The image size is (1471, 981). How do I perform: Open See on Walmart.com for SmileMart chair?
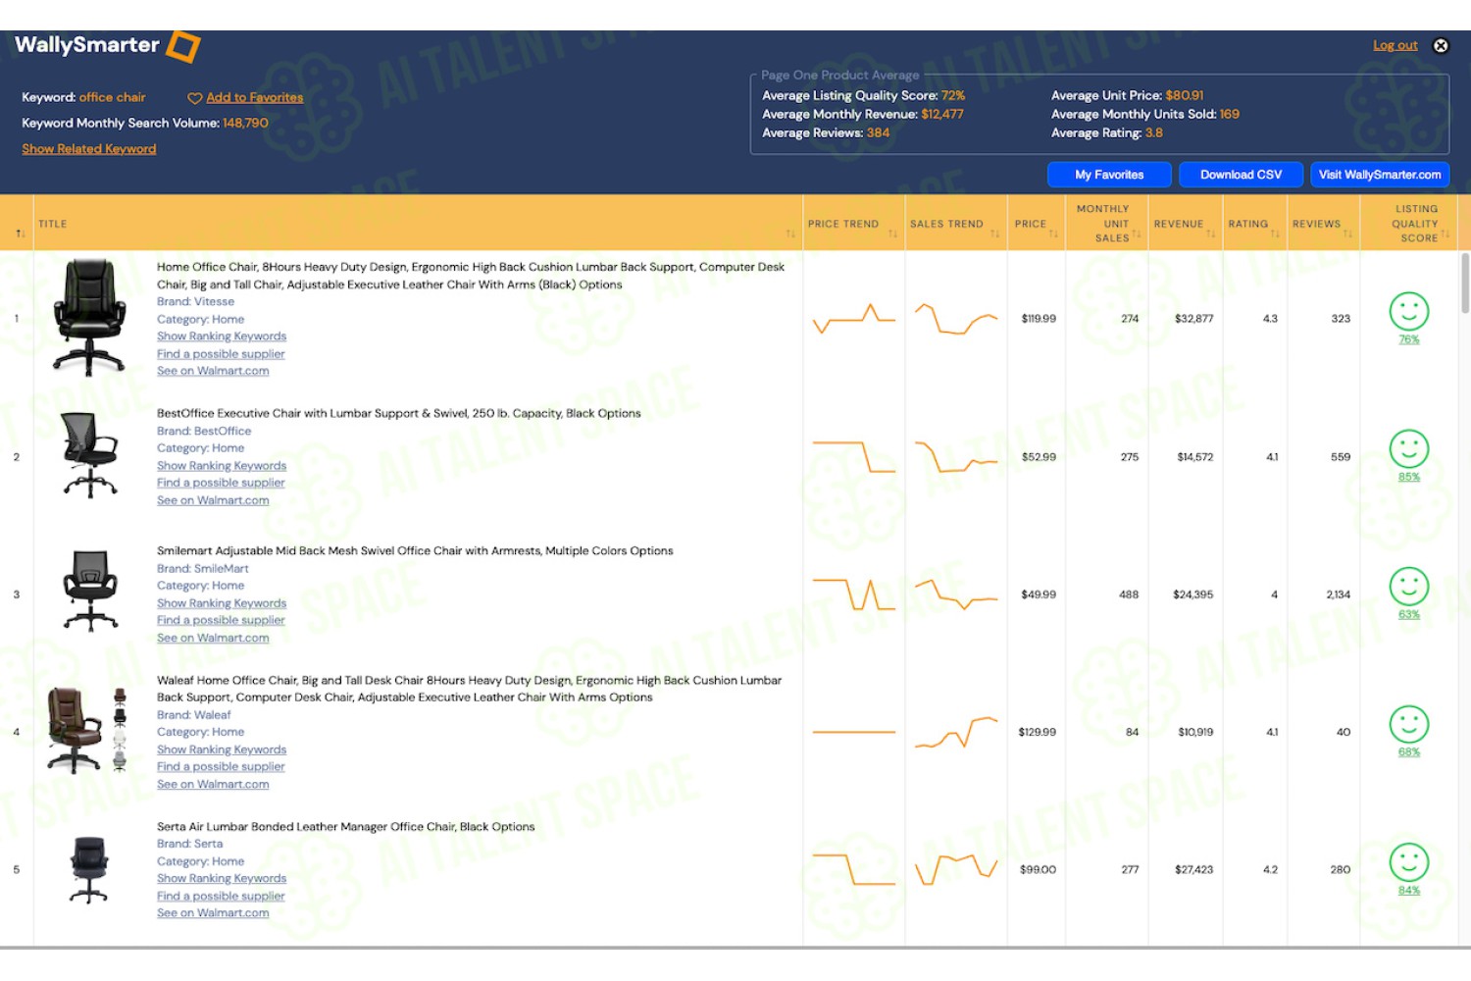pyautogui.click(x=213, y=638)
